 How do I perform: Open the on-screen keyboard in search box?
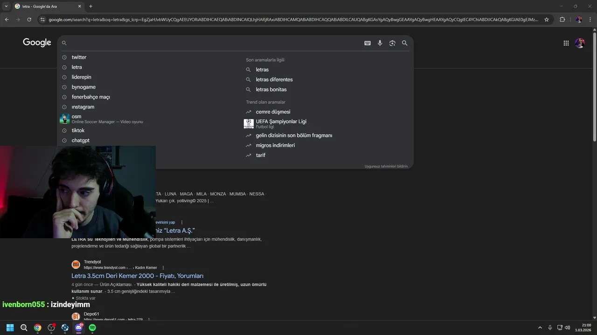point(368,43)
